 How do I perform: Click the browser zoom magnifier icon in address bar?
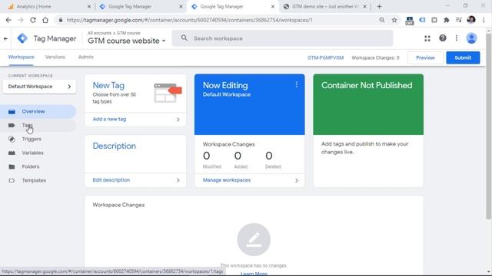(382, 20)
